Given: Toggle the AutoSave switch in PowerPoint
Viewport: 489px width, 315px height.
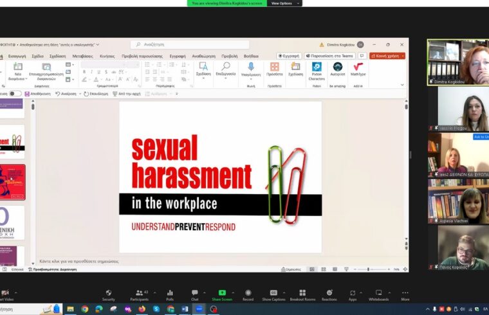Looking at the screenshot, I should tap(15, 93).
